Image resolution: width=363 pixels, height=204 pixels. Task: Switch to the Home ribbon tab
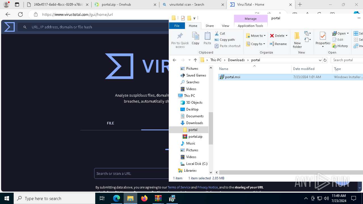point(193,26)
